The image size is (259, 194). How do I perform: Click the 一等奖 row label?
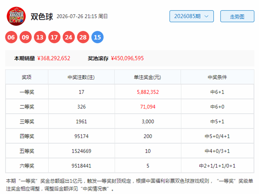[27, 92]
